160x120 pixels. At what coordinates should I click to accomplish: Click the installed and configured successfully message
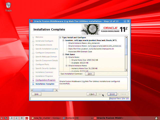click(89, 82)
